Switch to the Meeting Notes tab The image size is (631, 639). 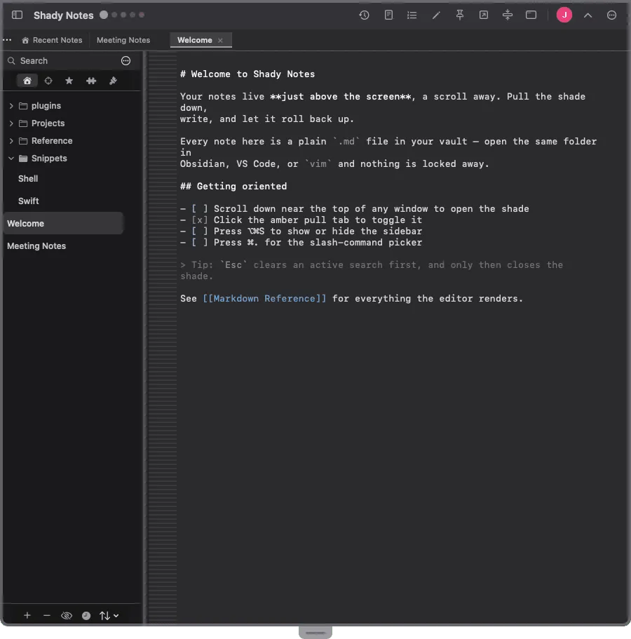123,40
